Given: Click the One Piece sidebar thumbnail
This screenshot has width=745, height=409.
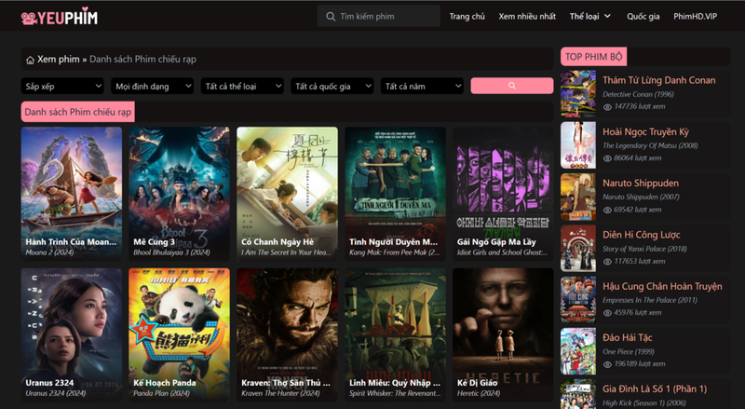Looking at the screenshot, I should [577, 351].
